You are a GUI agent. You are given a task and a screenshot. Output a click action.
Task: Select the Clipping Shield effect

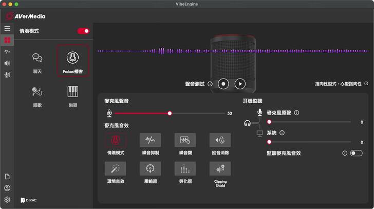pos(220,169)
